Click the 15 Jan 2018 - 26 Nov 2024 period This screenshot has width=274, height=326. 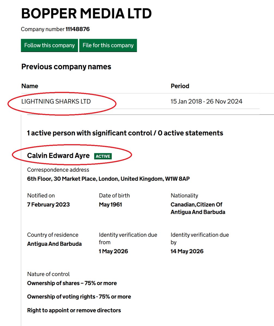point(207,102)
